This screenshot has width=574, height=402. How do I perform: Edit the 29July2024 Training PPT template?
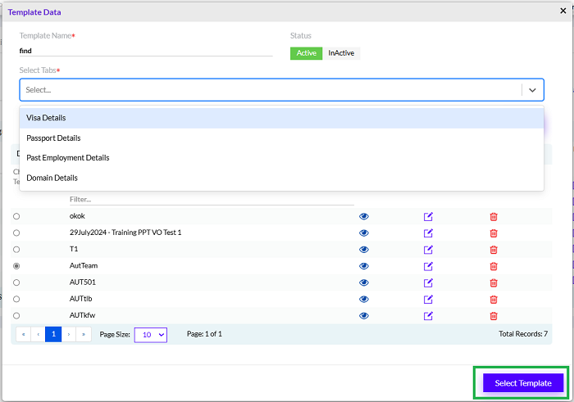(x=428, y=233)
